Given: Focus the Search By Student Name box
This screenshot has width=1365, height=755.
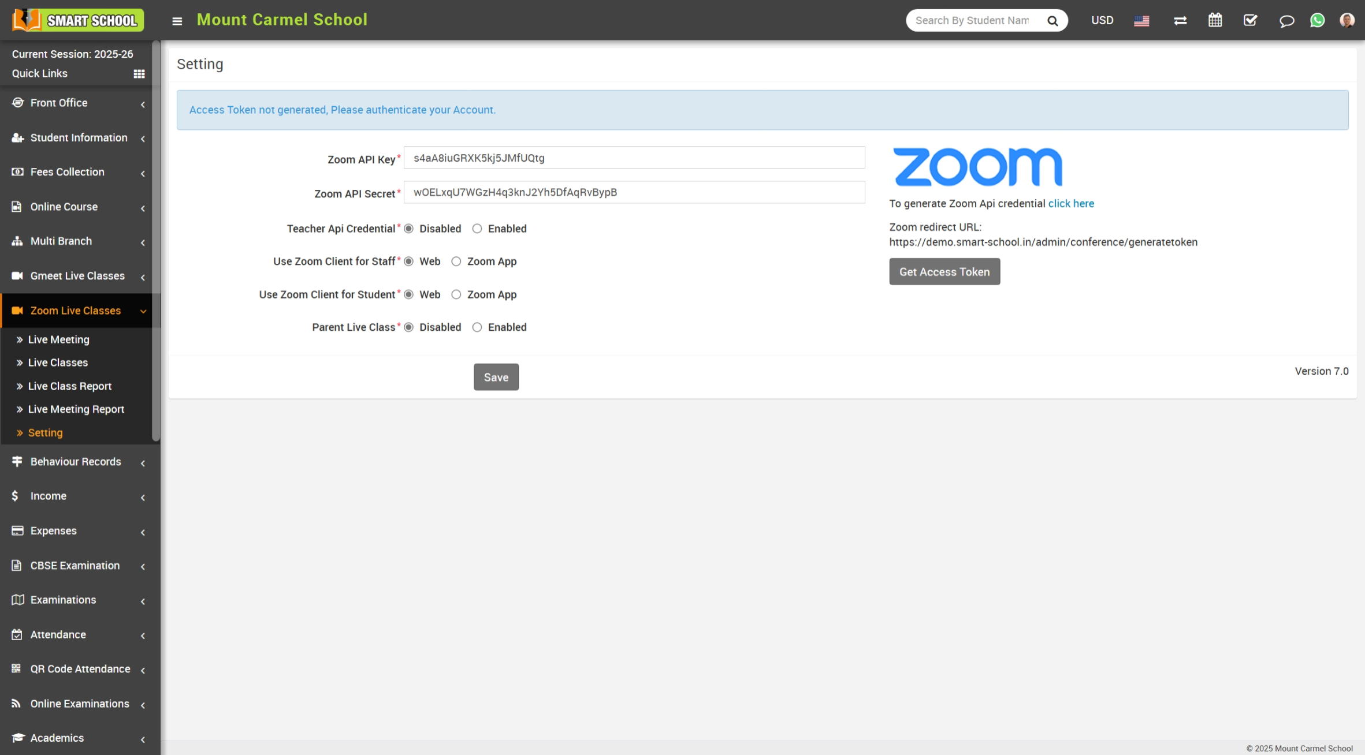Looking at the screenshot, I should (973, 21).
